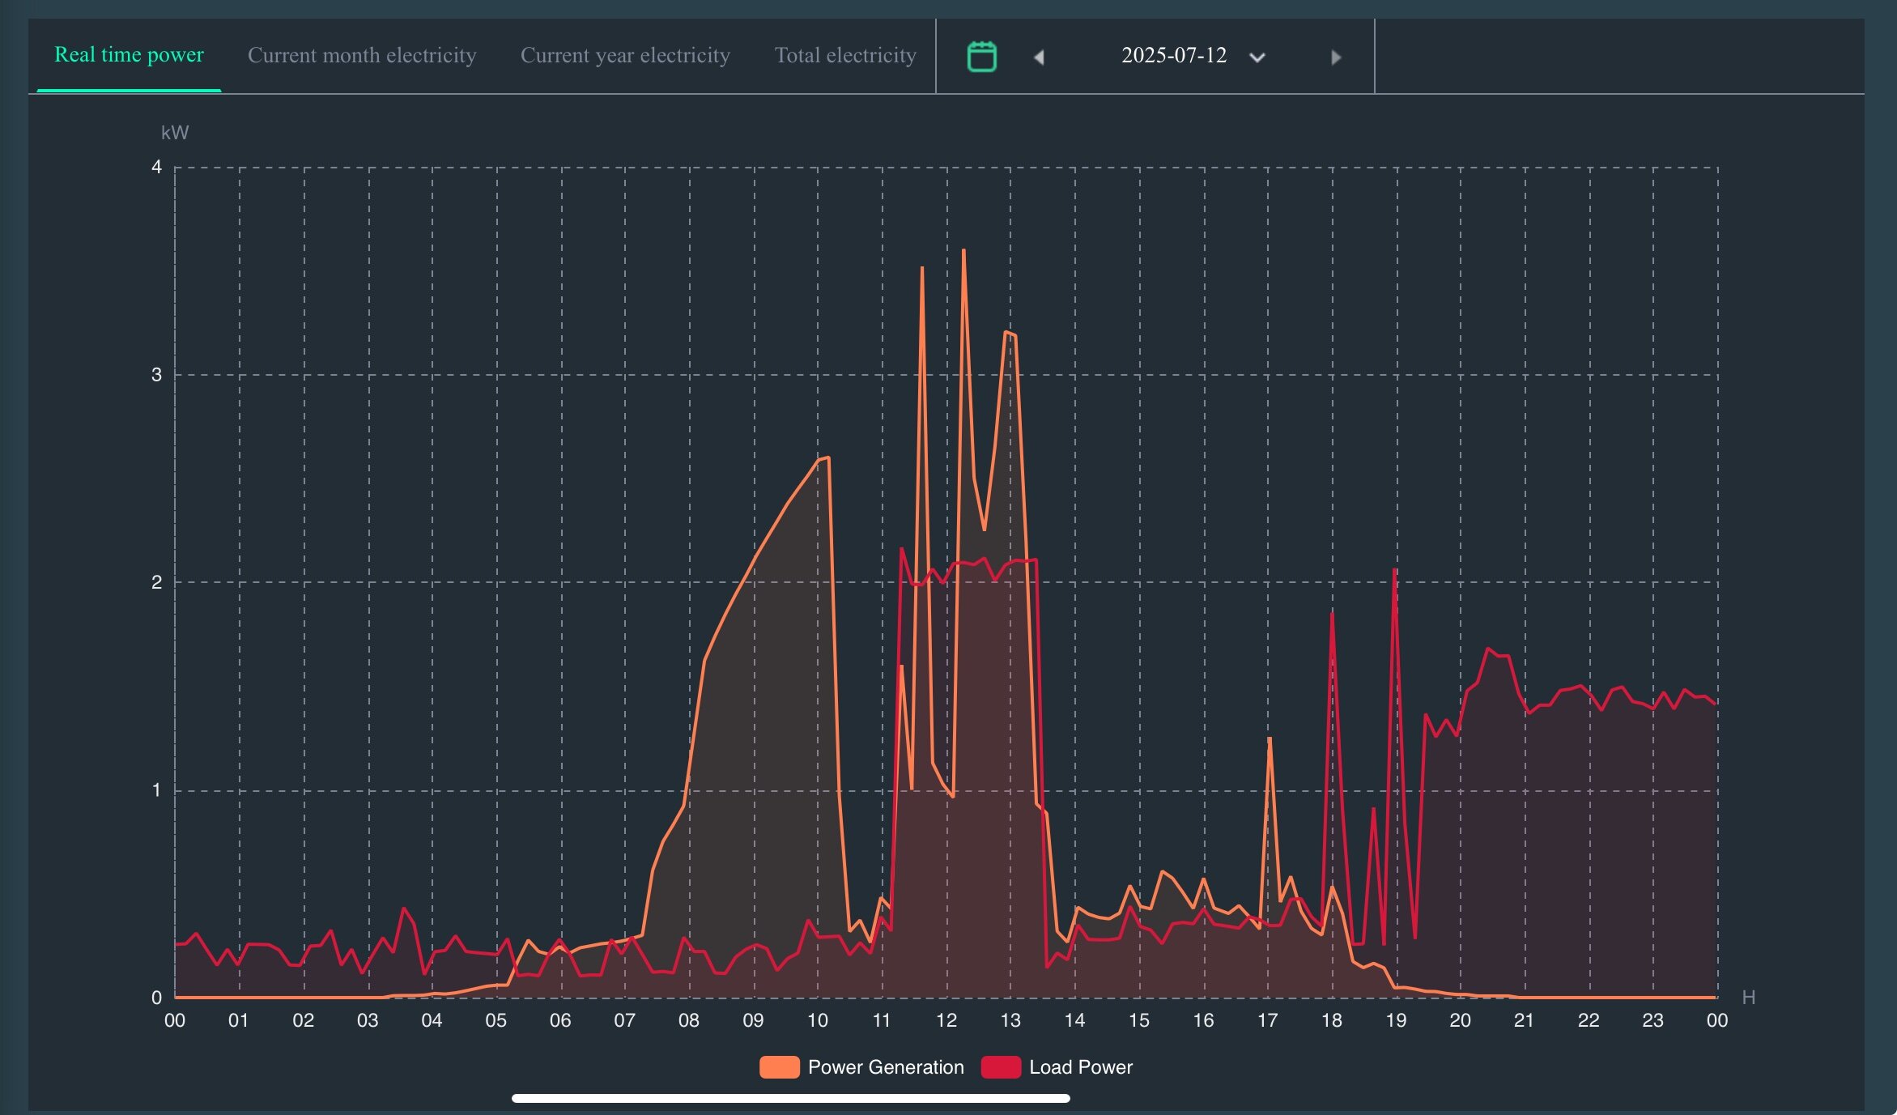Click the 09 hour axis label
This screenshot has height=1115, width=1897.
point(753,1020)
